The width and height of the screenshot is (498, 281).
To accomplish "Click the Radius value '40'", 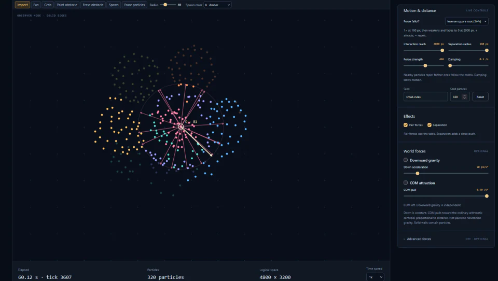I will [179, 5].
